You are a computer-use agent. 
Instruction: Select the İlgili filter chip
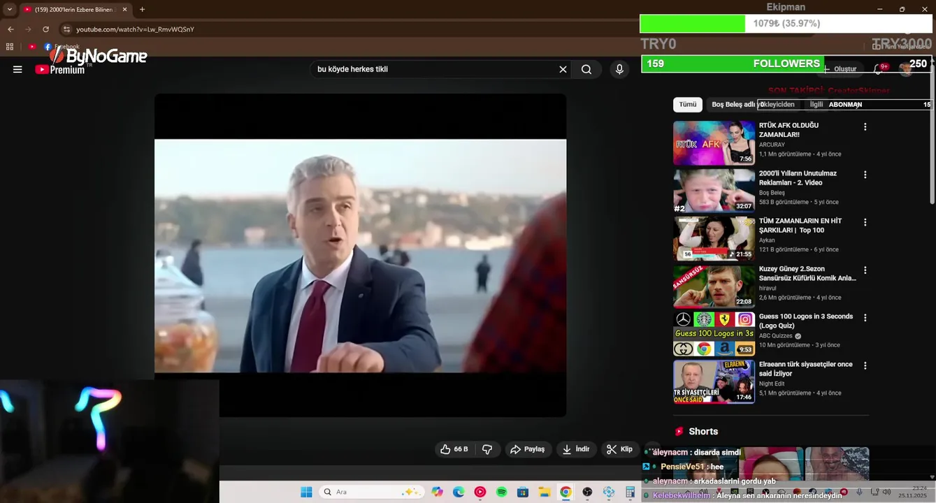[x=816, y=104]
